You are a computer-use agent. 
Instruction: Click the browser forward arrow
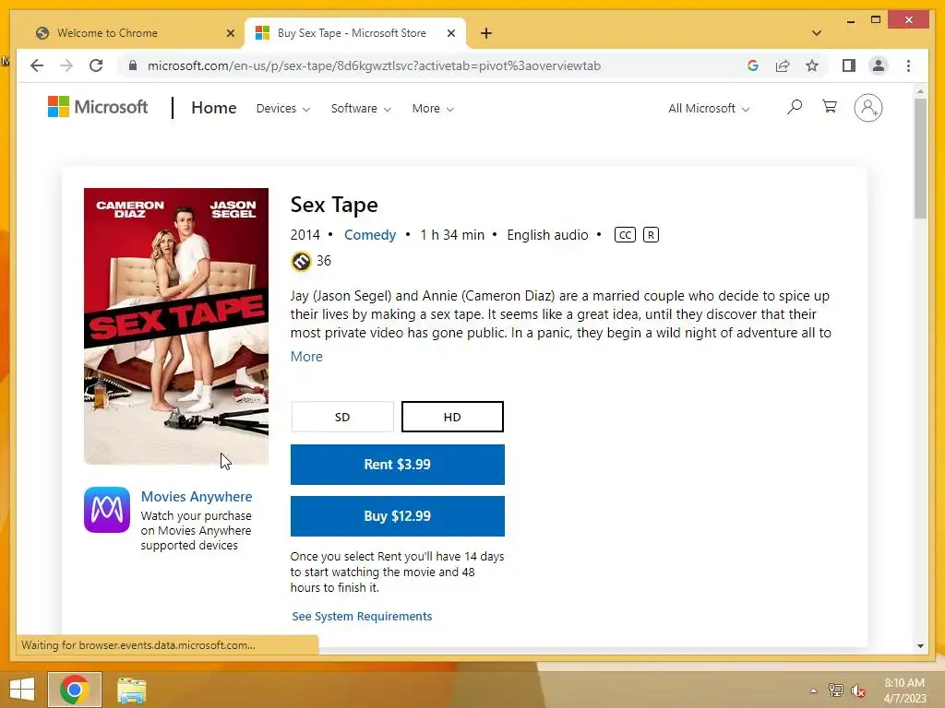point(66,65)
